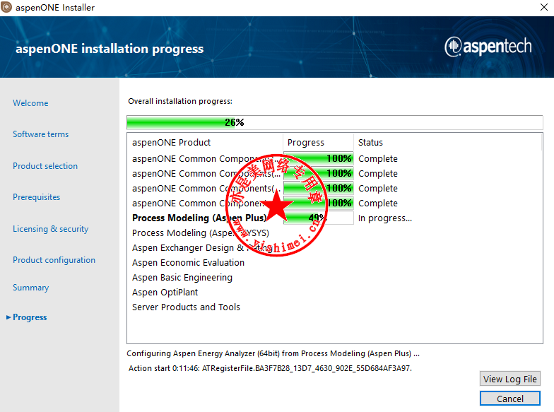Open the installation log with View Log File
The image size is (554, 412).
tap(510, 379)
